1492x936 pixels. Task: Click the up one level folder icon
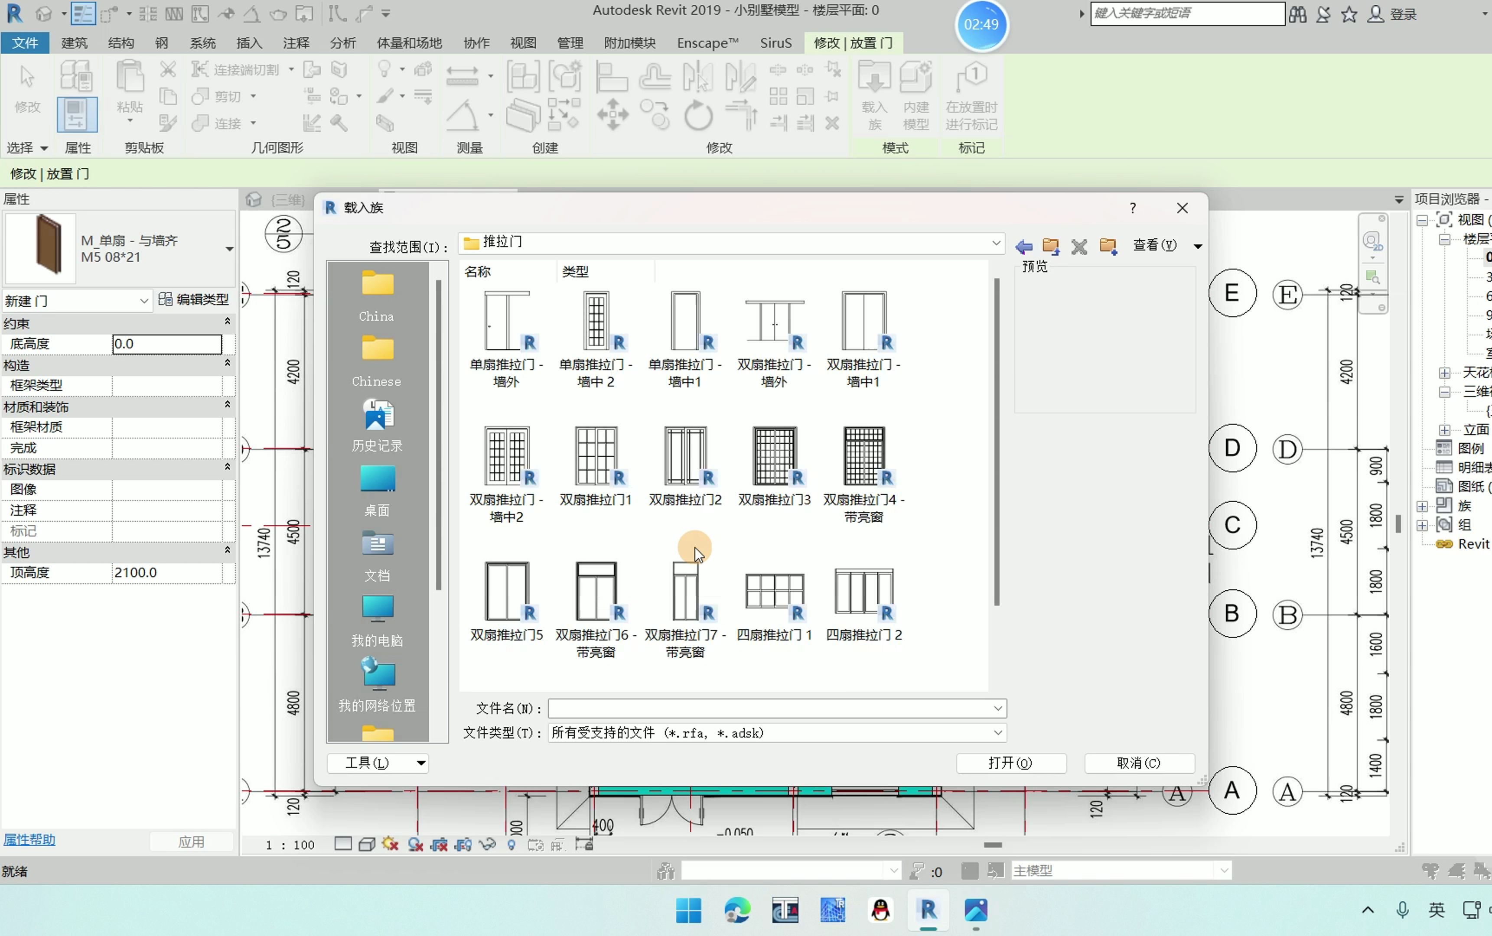1051,247
